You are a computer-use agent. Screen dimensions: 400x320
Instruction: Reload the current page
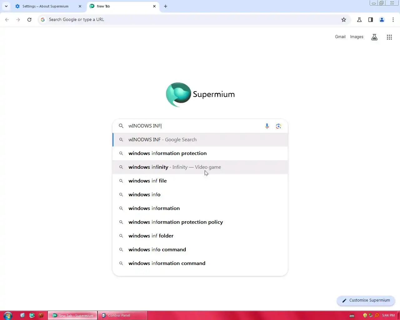29,19
